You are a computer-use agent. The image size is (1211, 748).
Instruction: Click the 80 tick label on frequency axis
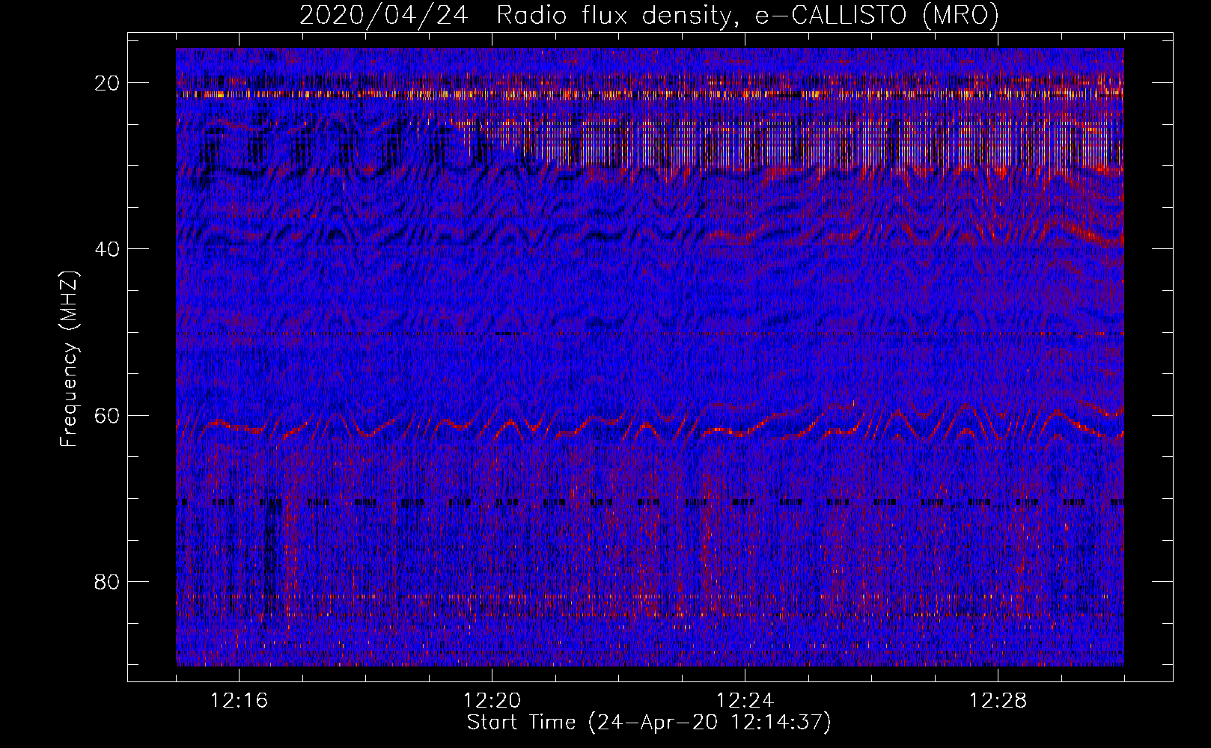[108, 582]
